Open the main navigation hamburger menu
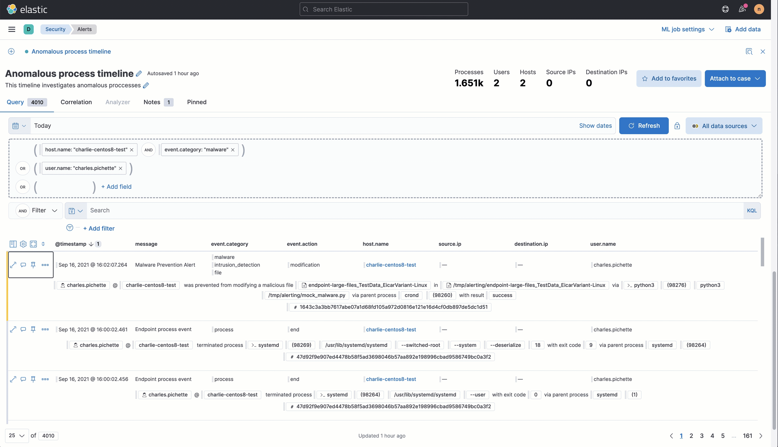778x447 pixels. pos(11,29)
